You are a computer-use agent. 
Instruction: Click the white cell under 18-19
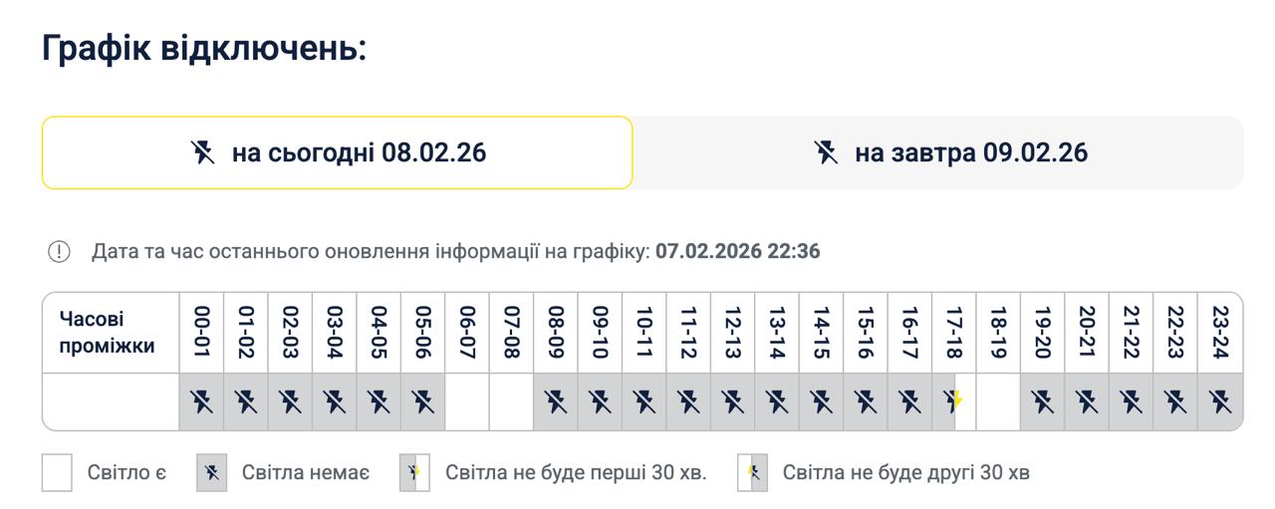click(x=998, y=402)
